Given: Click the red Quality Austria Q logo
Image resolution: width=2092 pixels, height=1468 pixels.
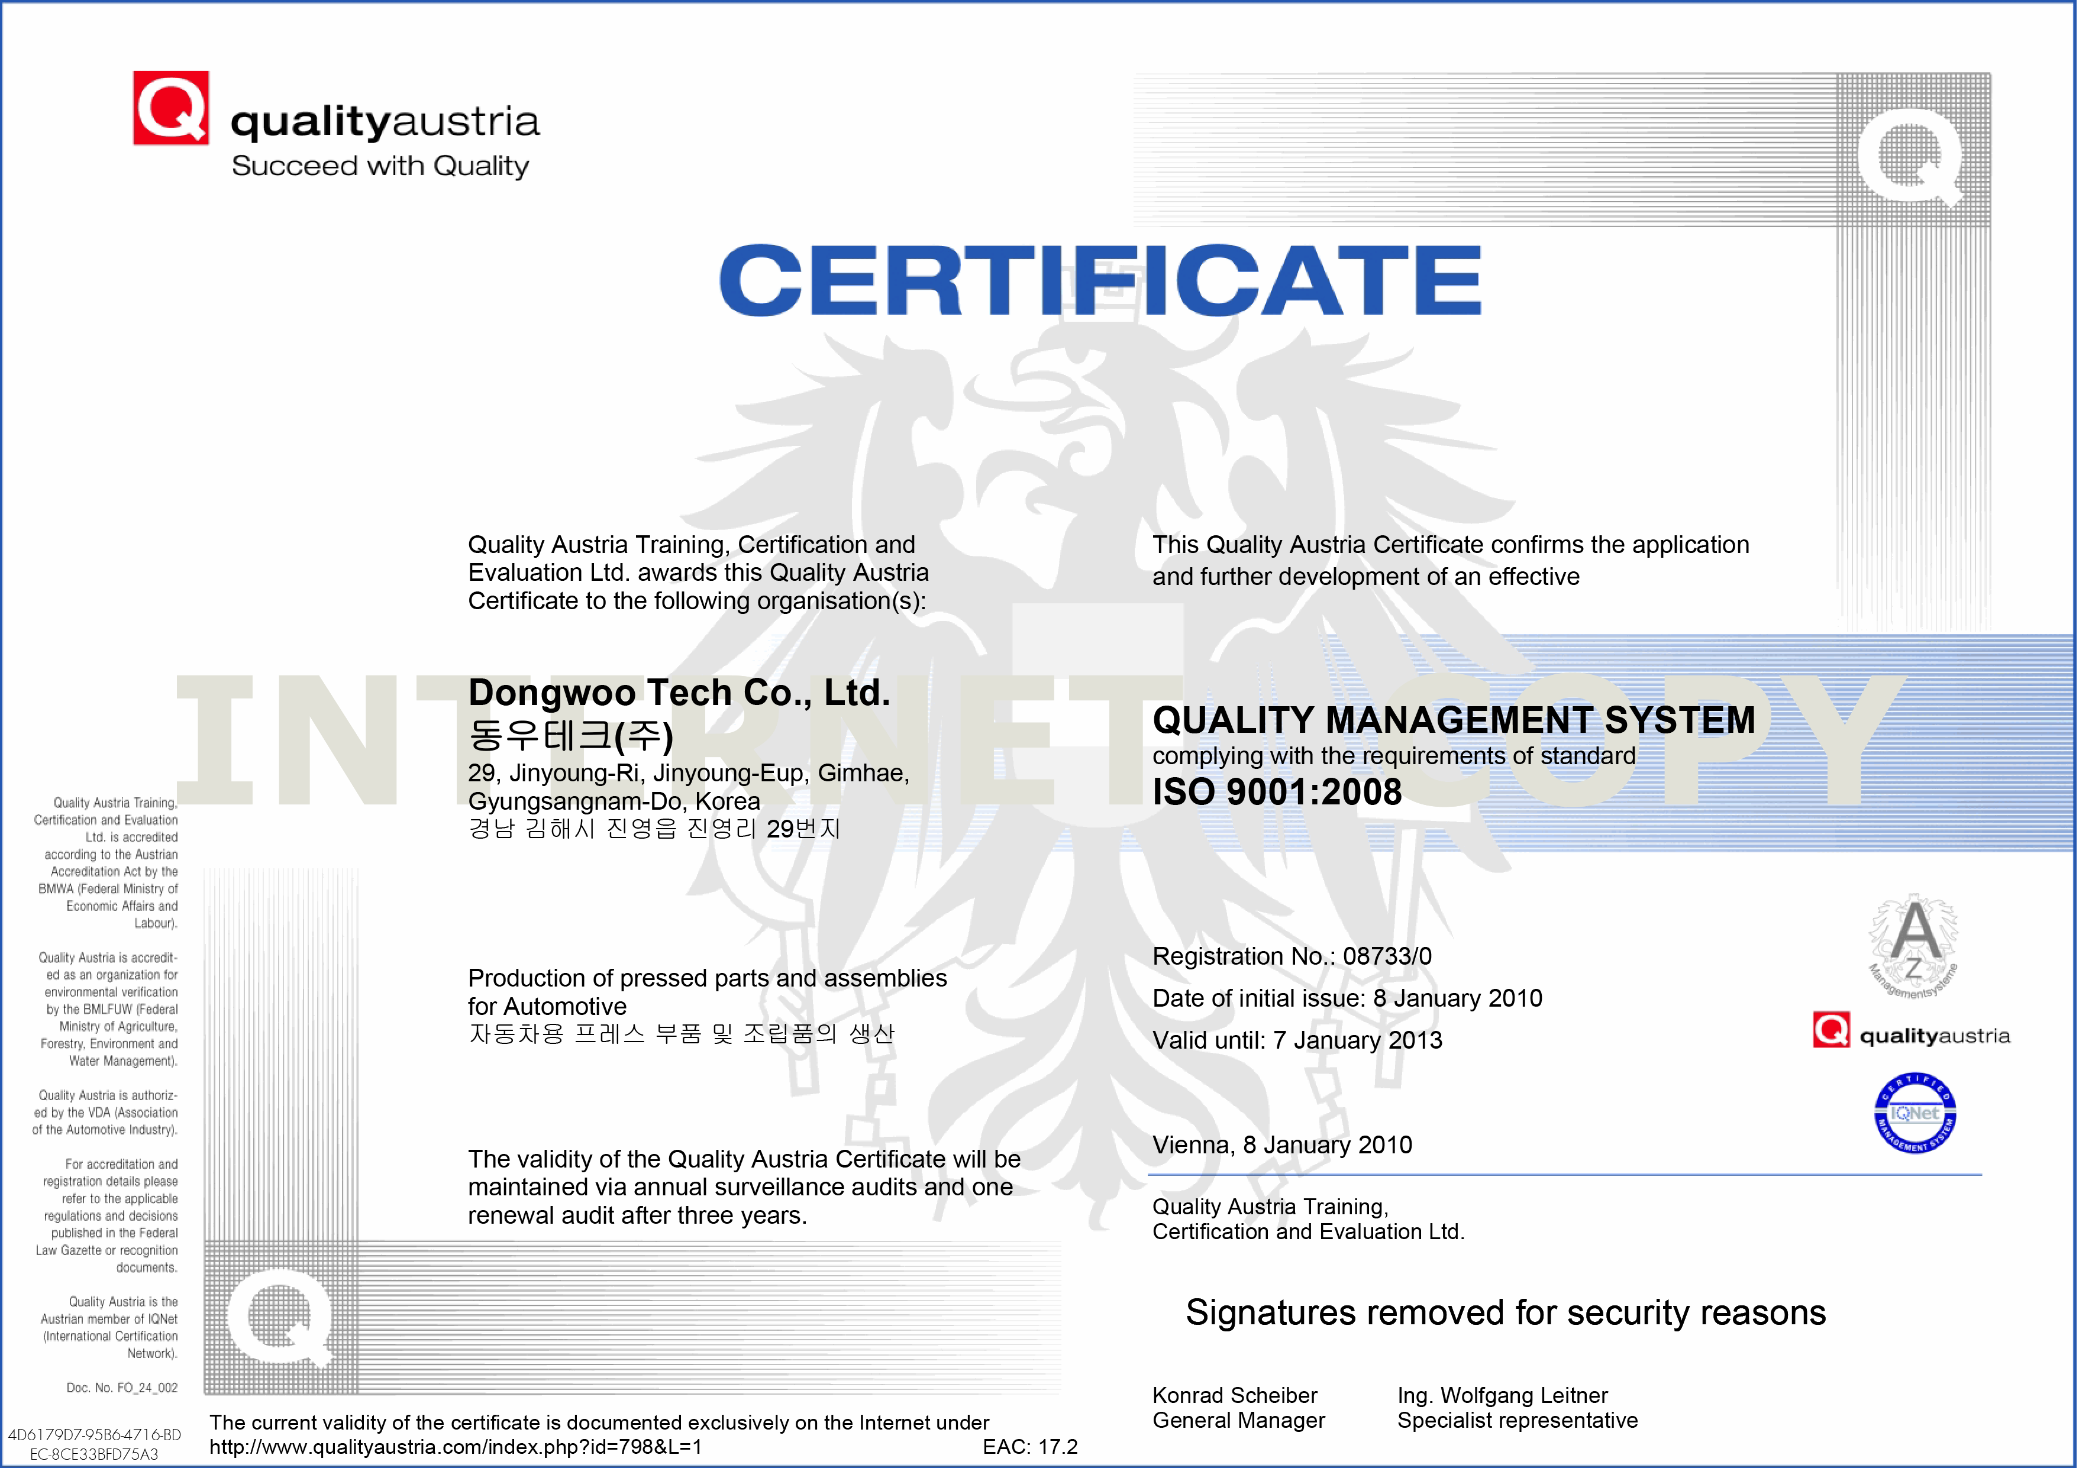Looking at the screenshot, I should [172, 108].
